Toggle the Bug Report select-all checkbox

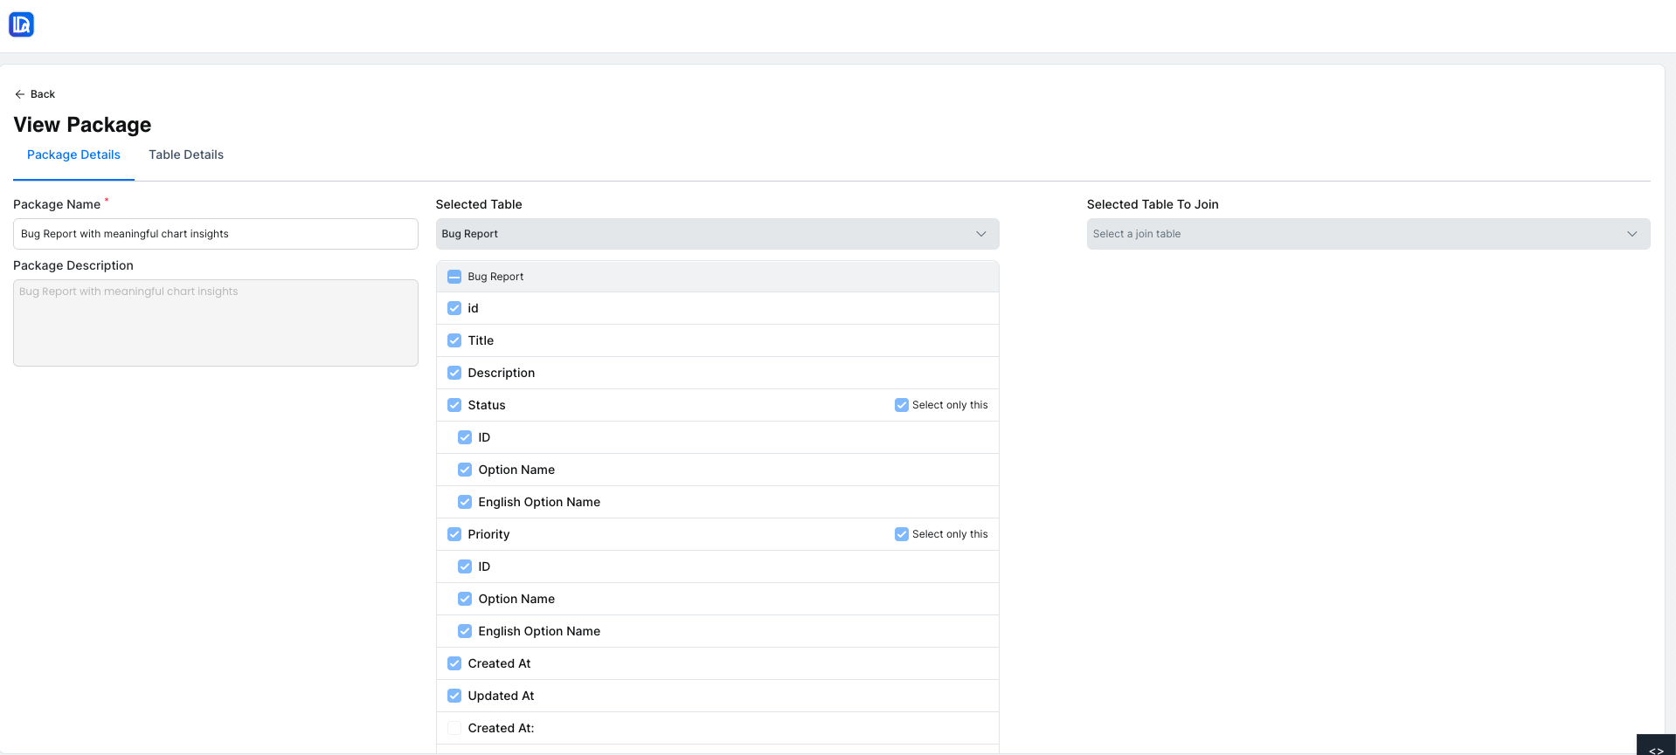point(454,277)
